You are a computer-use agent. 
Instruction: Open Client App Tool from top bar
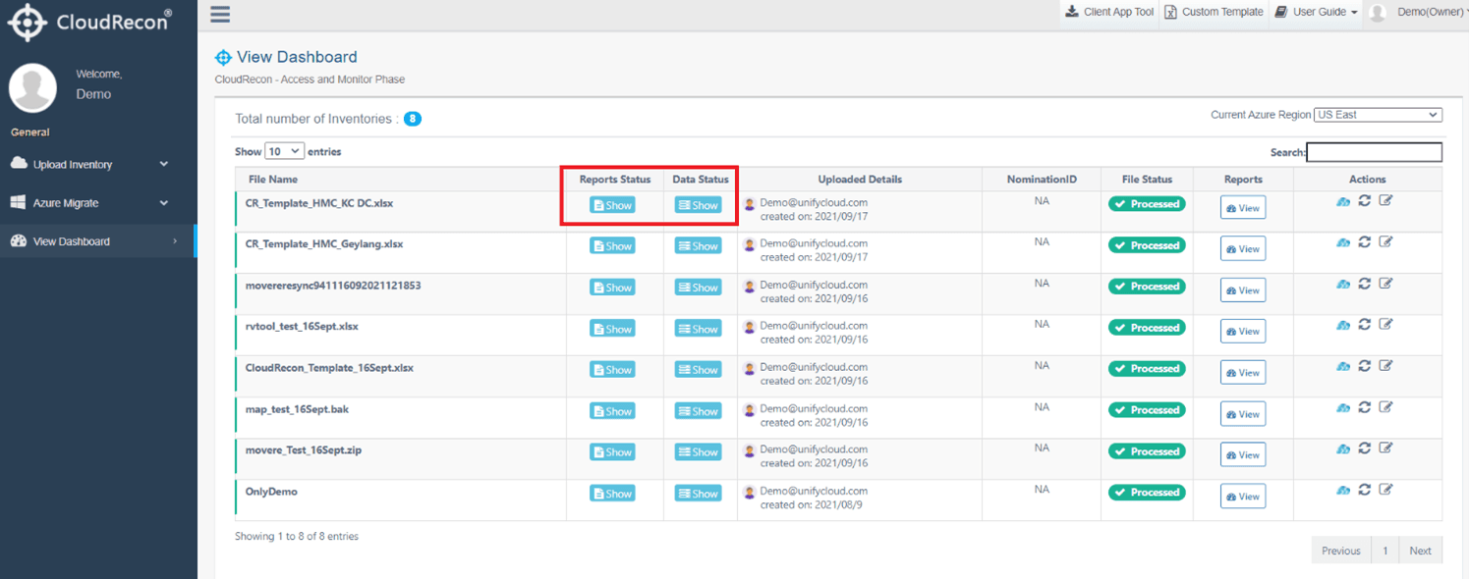pos(1109,12)
